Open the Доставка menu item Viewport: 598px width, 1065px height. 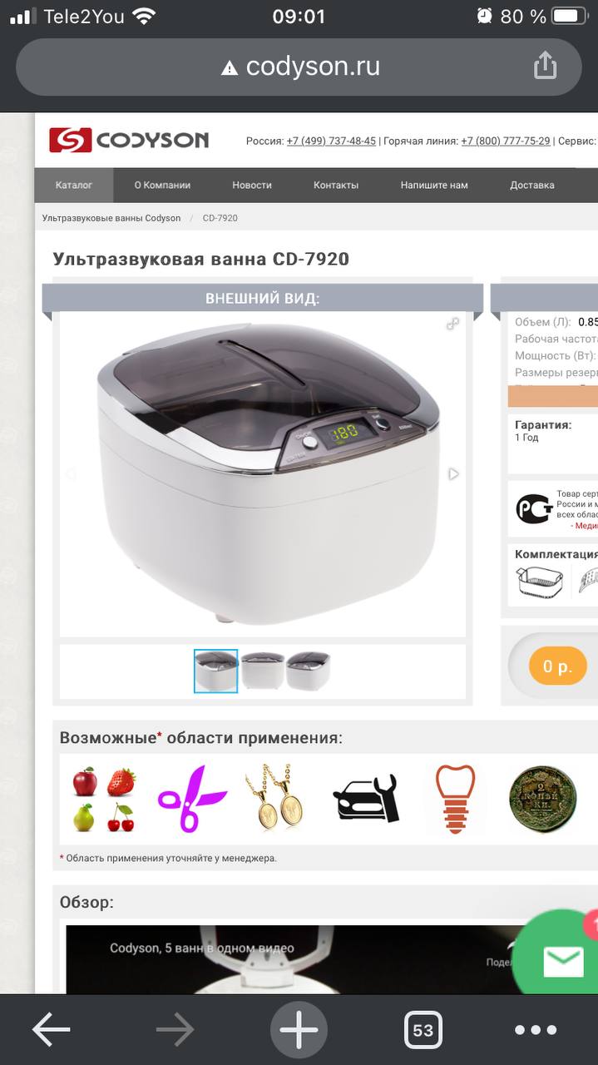point(531,185)
